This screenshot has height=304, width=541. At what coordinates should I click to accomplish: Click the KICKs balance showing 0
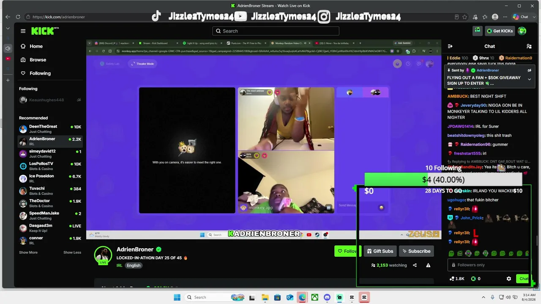click(x=476, y=279)
